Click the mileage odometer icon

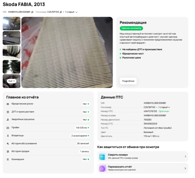(8, 128)
